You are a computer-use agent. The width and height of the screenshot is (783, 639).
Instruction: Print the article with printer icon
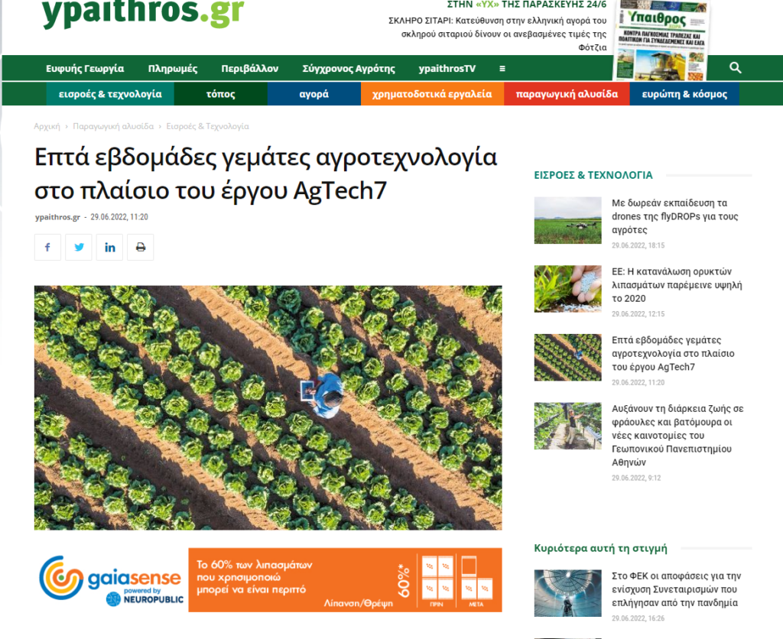pyautogui.click(x=141, y=247)
